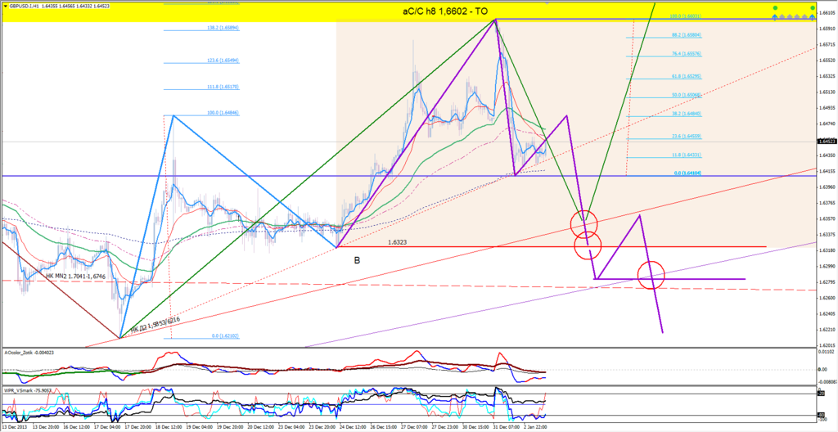Click the chart symbol icon beside GBPUSD.i,H1
The image size is (838, 432).
5,4
